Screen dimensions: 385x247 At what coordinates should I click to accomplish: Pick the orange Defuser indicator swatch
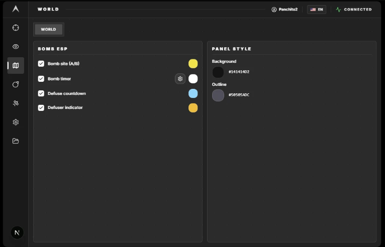coord(193,108)
